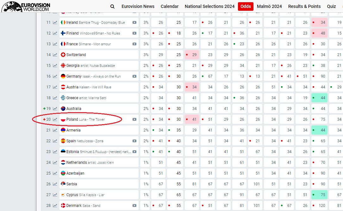Open Results & Points page
Viewport: 343px width, 211px height.
304,6
